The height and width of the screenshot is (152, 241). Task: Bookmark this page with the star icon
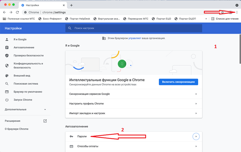(x=222, y=12)
